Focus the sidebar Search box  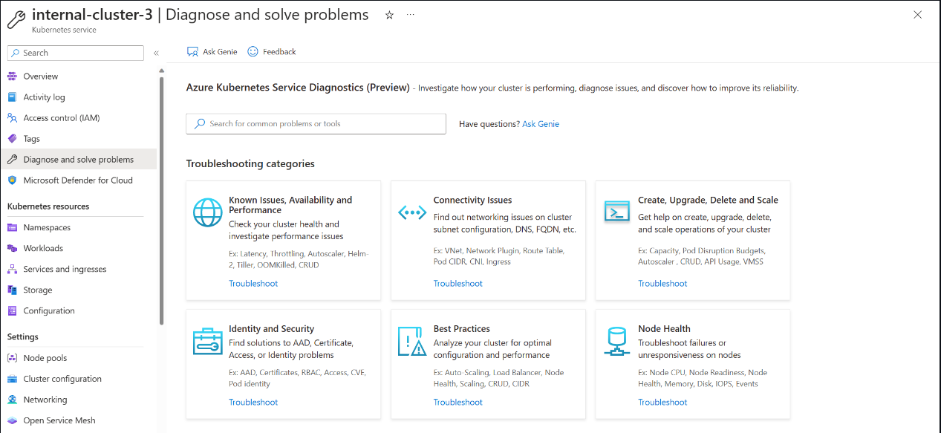[76, 53]
